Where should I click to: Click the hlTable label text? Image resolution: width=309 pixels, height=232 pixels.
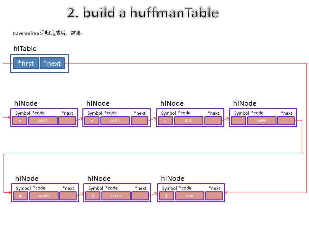[25, 49]
